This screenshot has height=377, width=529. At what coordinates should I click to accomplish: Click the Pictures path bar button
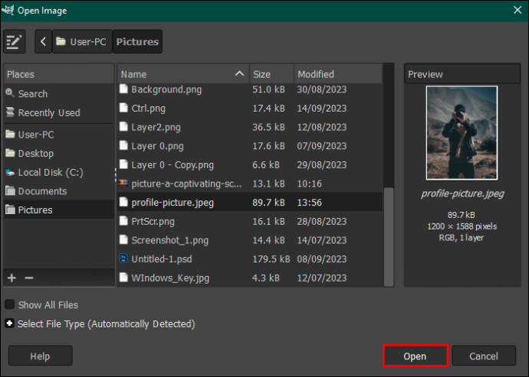(x=137, y=41)
